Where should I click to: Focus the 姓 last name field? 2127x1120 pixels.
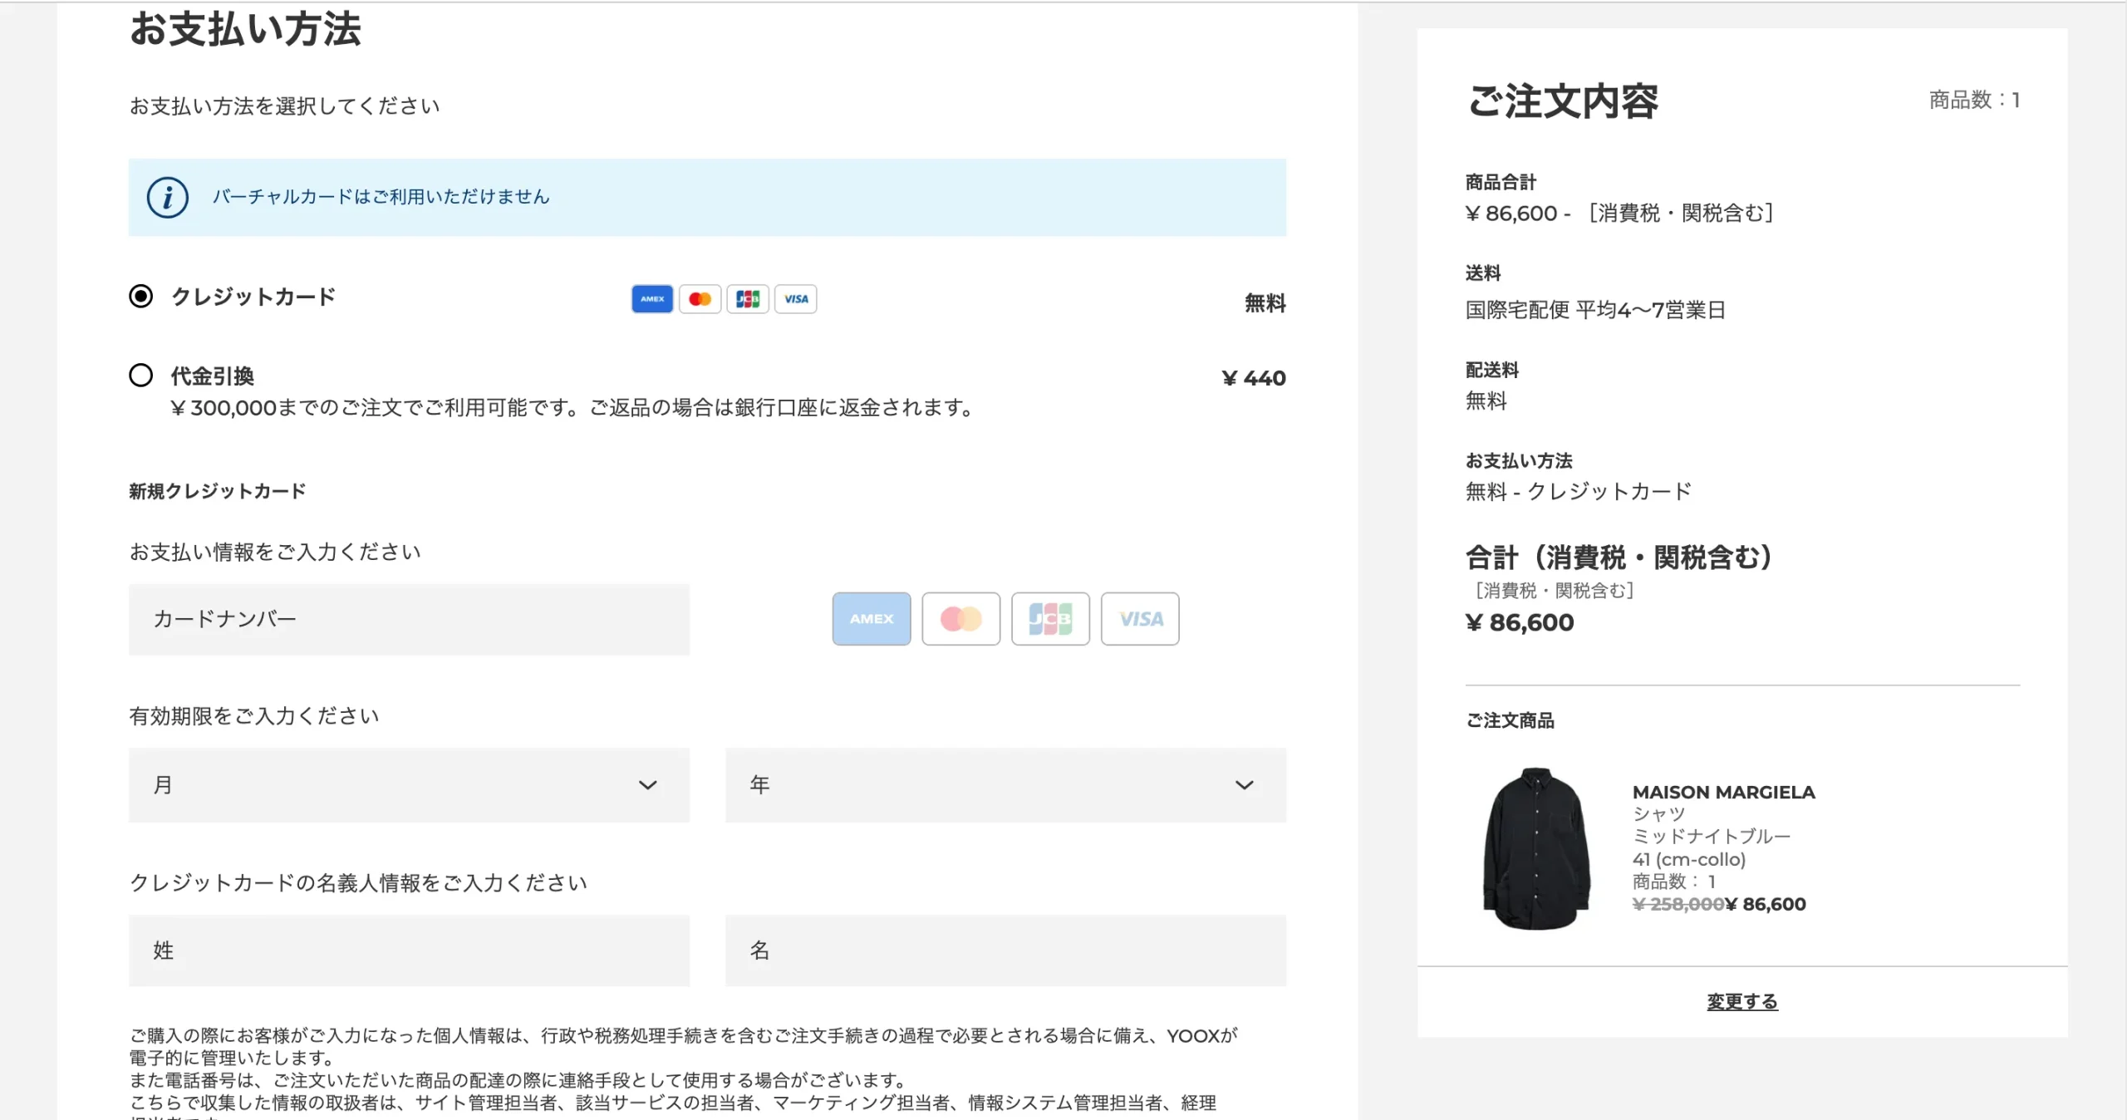coord(409,951)
